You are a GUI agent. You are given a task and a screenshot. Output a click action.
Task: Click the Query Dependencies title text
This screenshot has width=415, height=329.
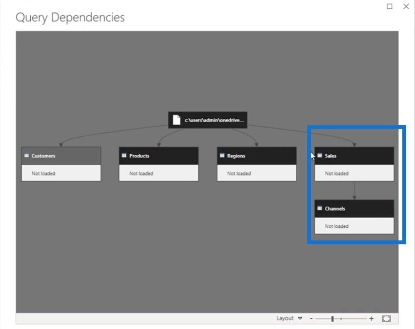pos(70,18)
